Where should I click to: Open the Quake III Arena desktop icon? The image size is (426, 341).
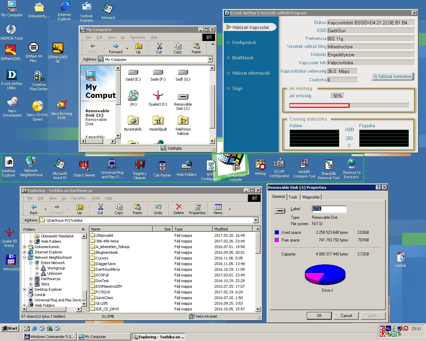[9, 237]
